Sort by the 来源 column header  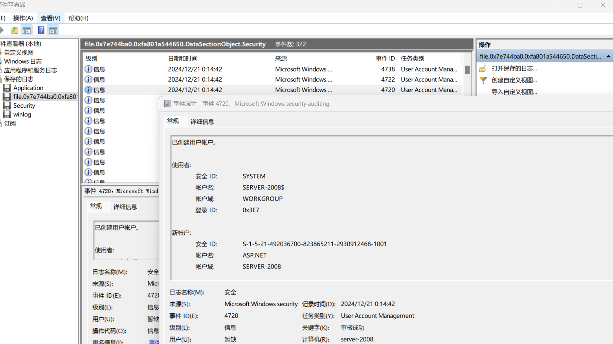pos(303,59)
